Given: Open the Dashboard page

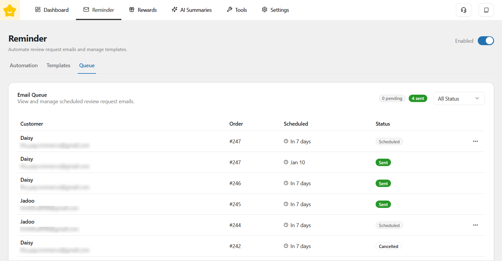Looking at the screenshot, I should (x=52, y=10).
